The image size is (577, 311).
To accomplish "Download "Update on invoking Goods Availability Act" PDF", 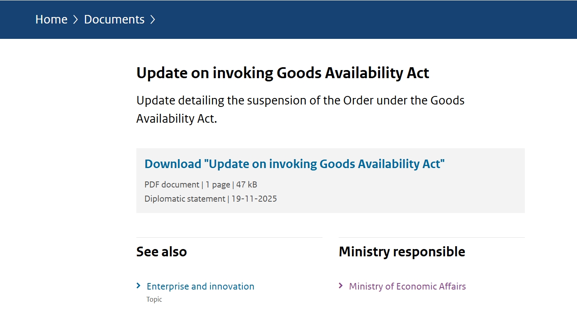I will click(x=294, y=164).
